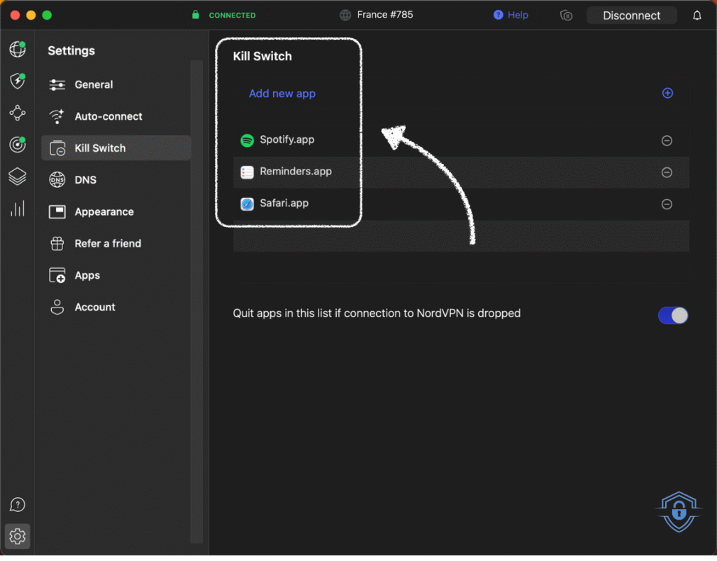The image size is (717, 561).
Task: Click the Spotify app icon in list
Action: (x=247, y=140)
